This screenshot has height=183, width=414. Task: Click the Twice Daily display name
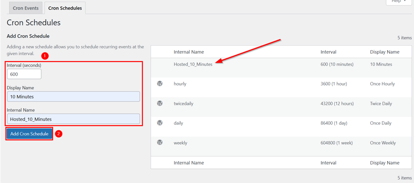click(x=381, y=104)
